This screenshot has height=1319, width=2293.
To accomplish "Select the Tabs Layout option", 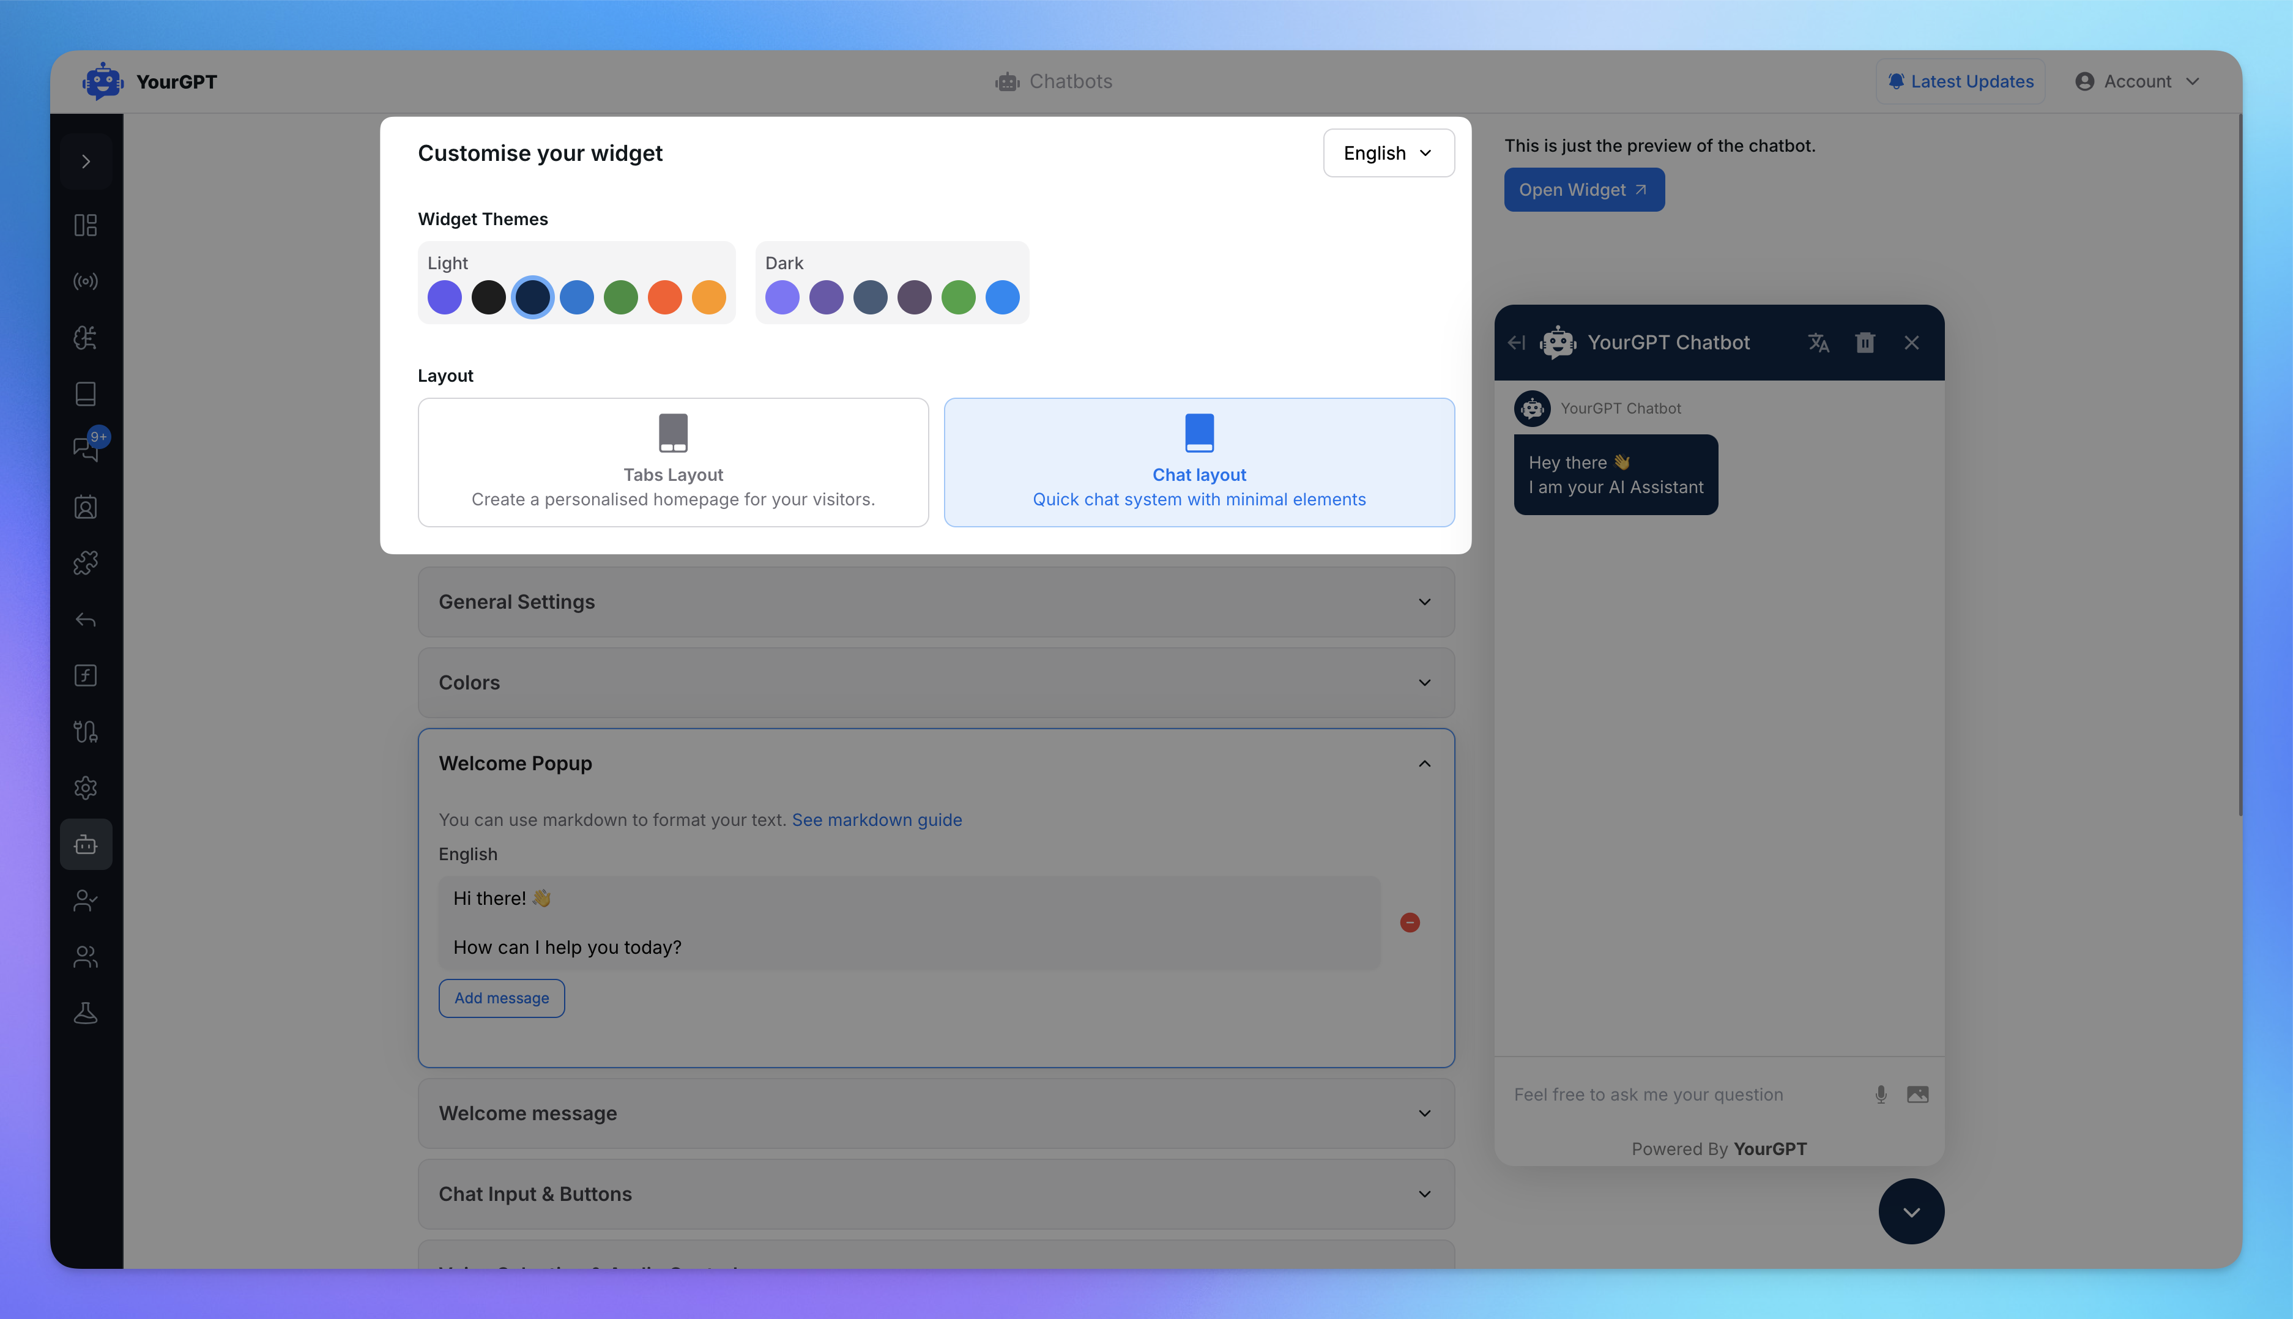I will tap(673, 462).
